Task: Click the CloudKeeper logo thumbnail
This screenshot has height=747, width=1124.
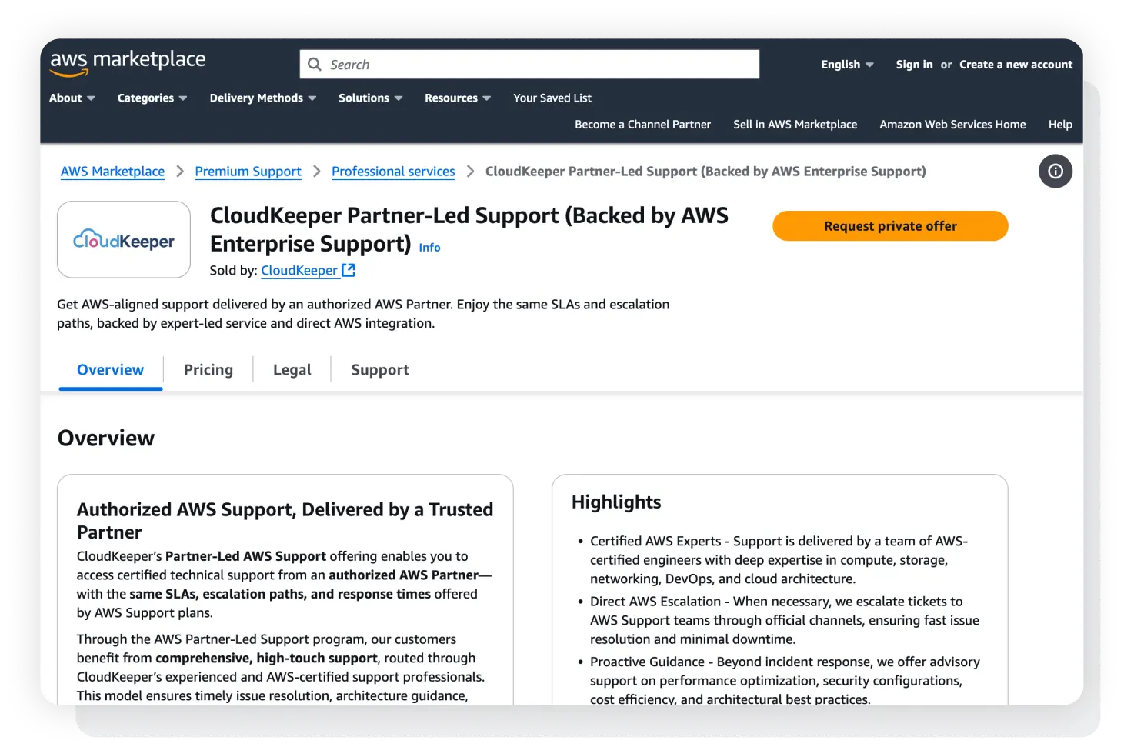Action: coord(124,240)
